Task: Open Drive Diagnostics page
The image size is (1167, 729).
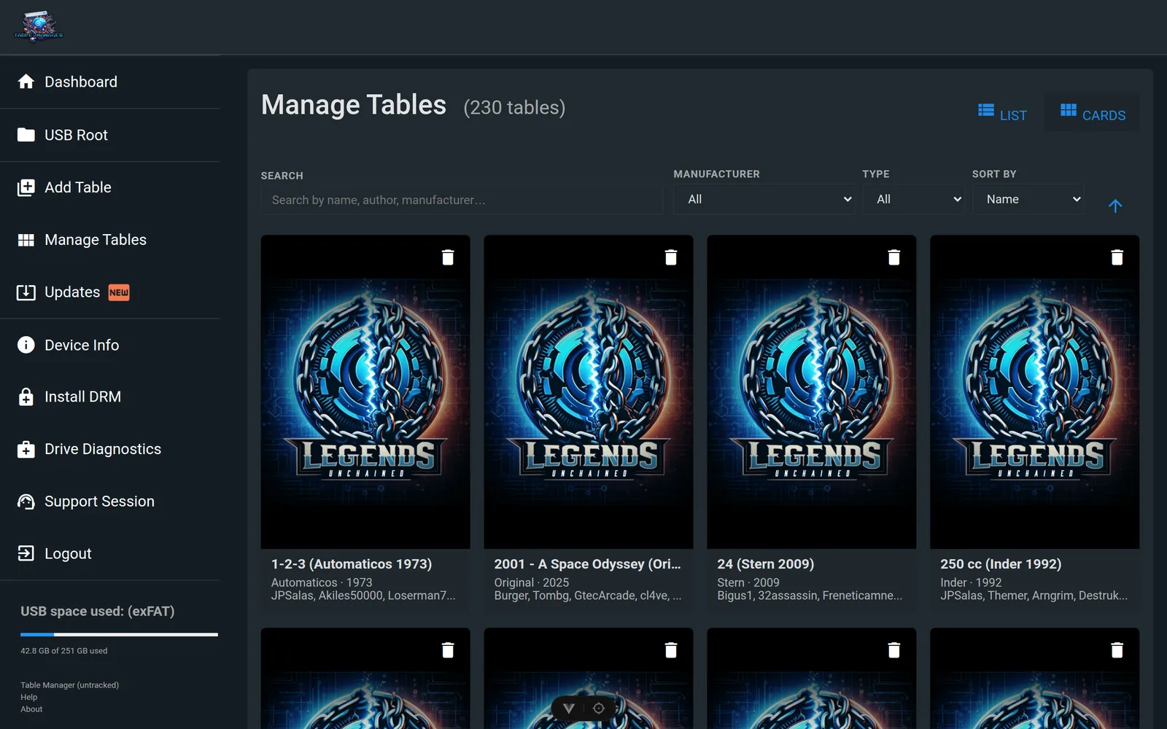Action: 110,449
